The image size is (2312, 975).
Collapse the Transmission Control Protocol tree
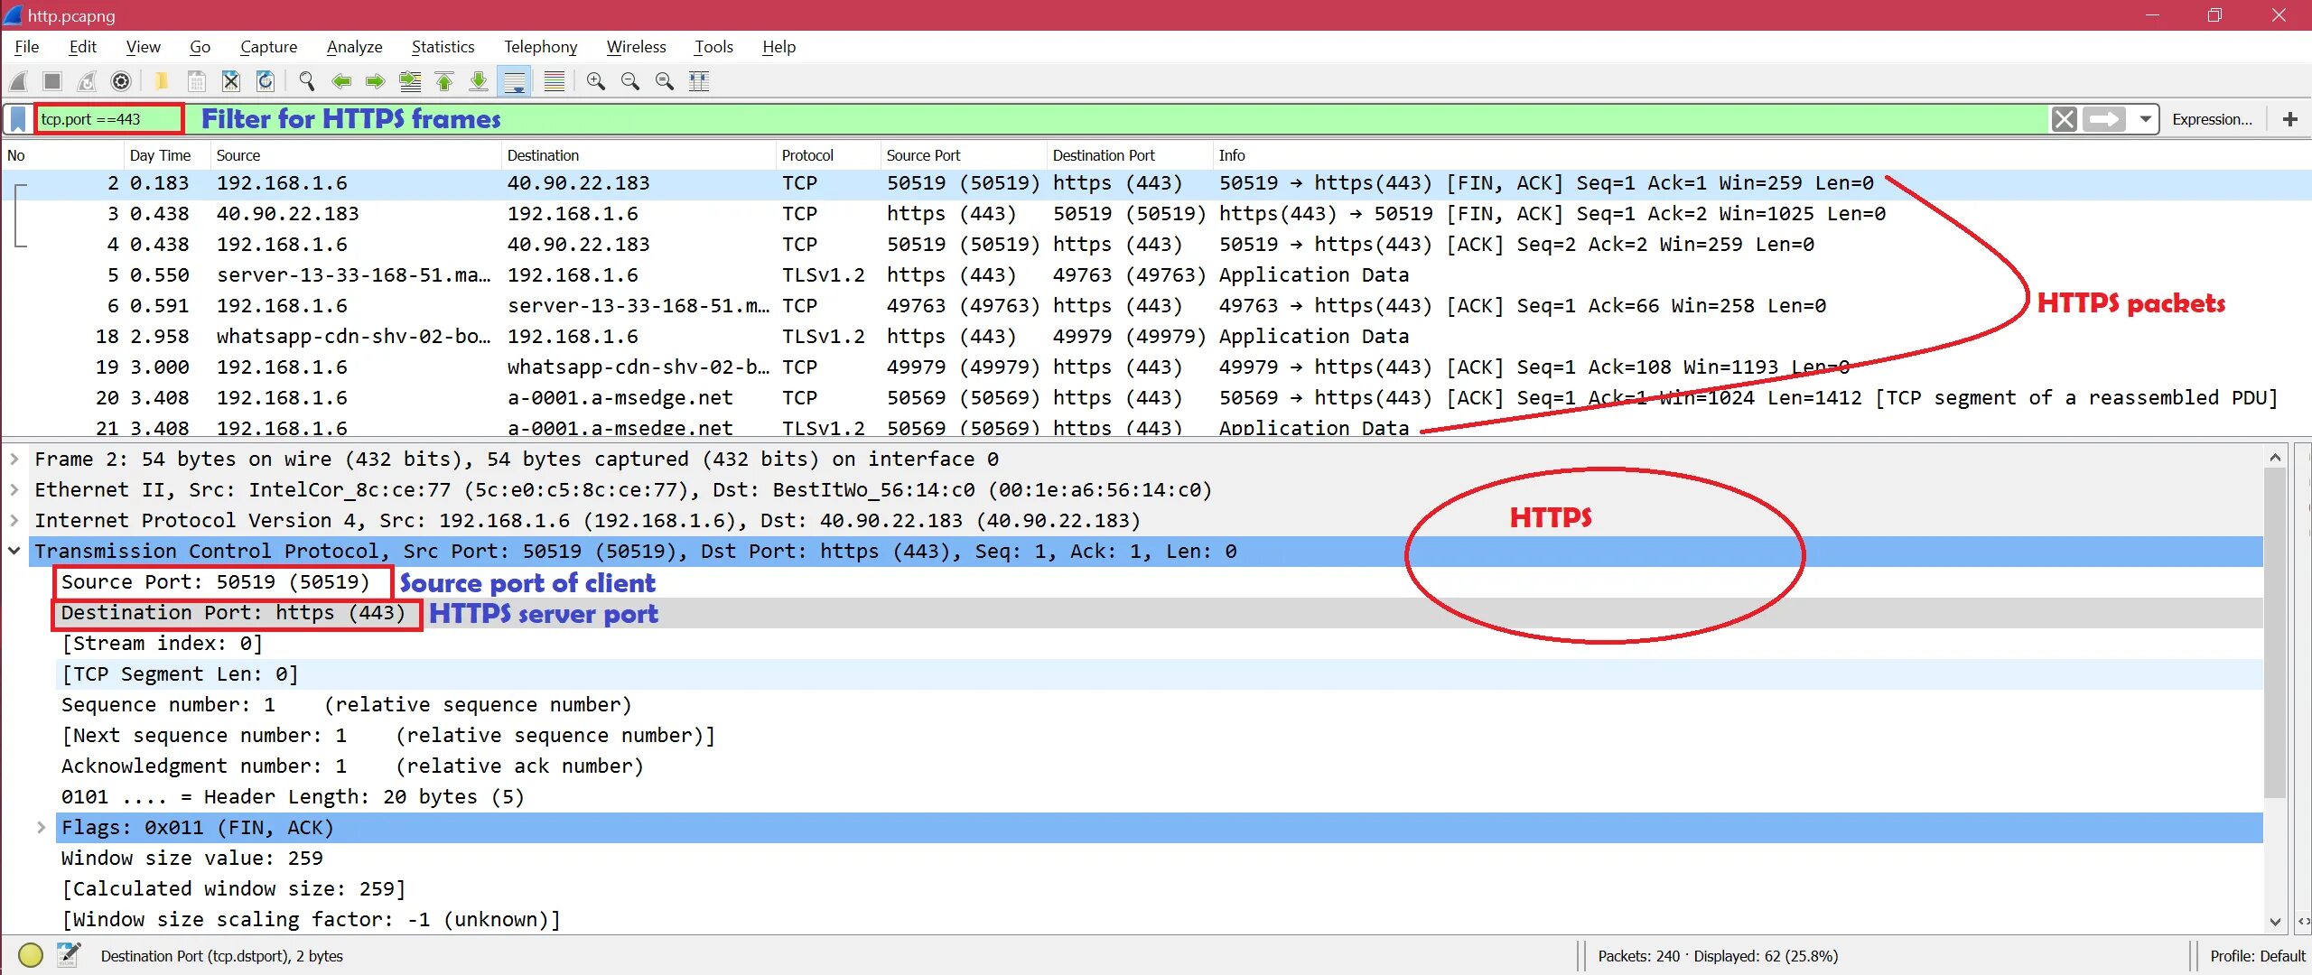pyautogui.click(x=14, y=551)
